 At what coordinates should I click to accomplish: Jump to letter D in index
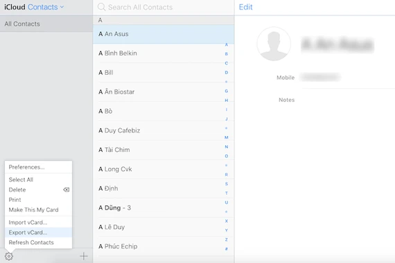click(x=226, y=72)
